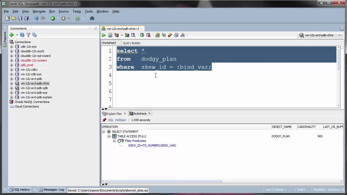Undo the last edit
Image resolution: width=347 pixels, height=195 pixels.
click(x=36, y=18)
